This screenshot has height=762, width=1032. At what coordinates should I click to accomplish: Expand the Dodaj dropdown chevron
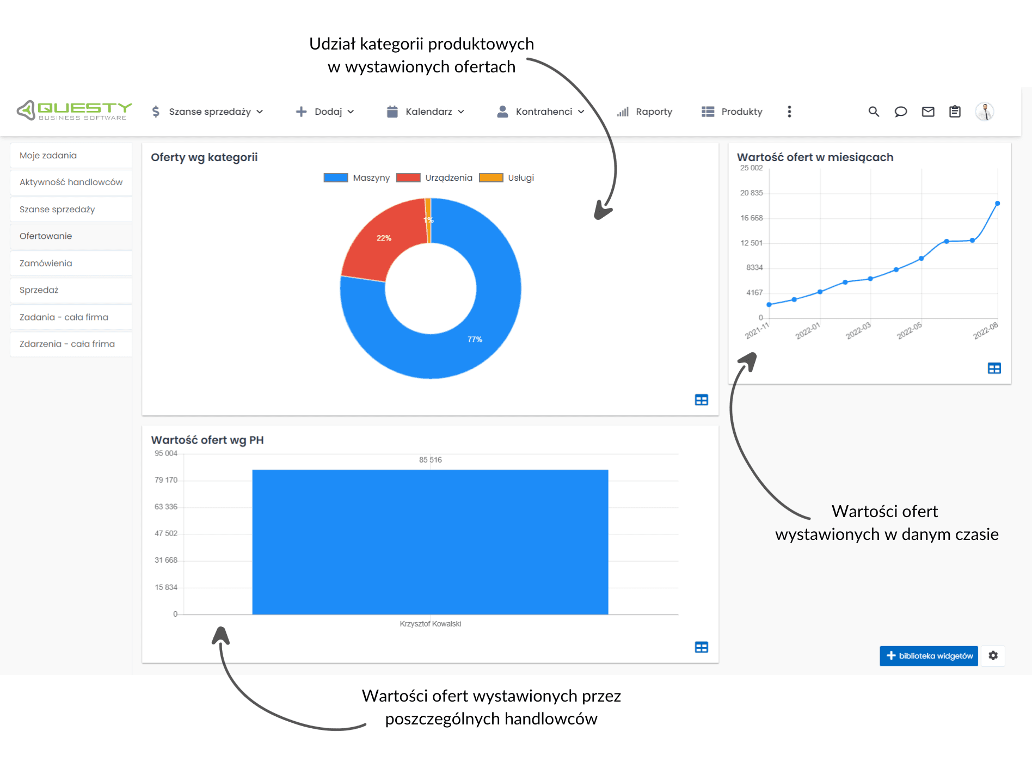coord(351,112)
